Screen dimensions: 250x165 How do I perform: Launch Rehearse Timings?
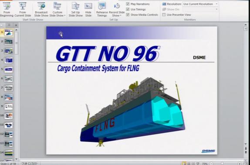[102, 10]
